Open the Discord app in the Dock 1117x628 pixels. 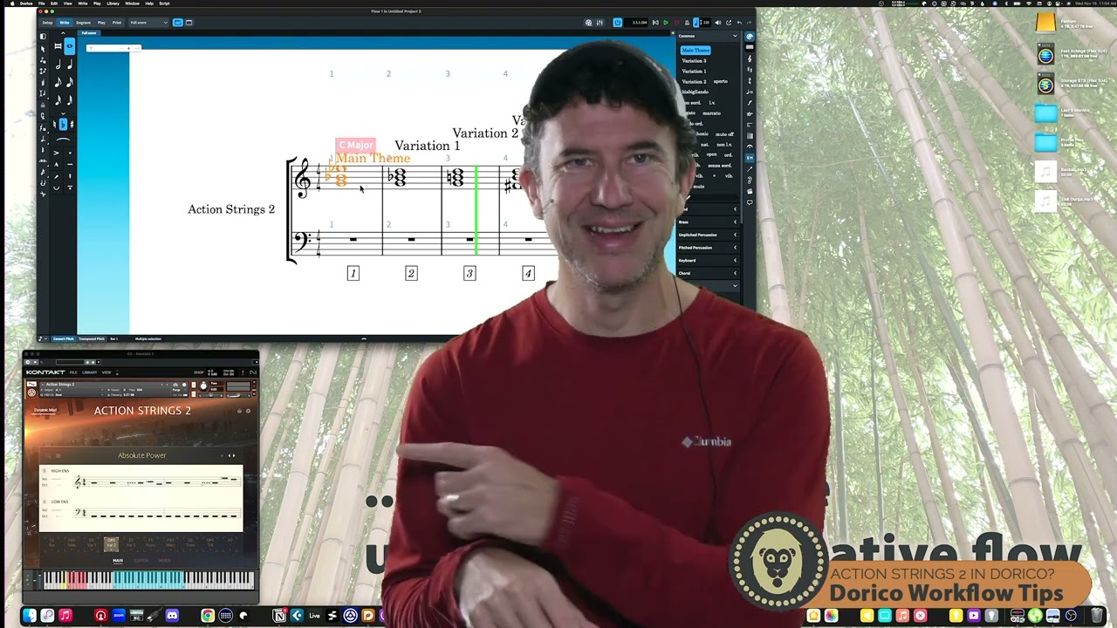tap(172, 616)
